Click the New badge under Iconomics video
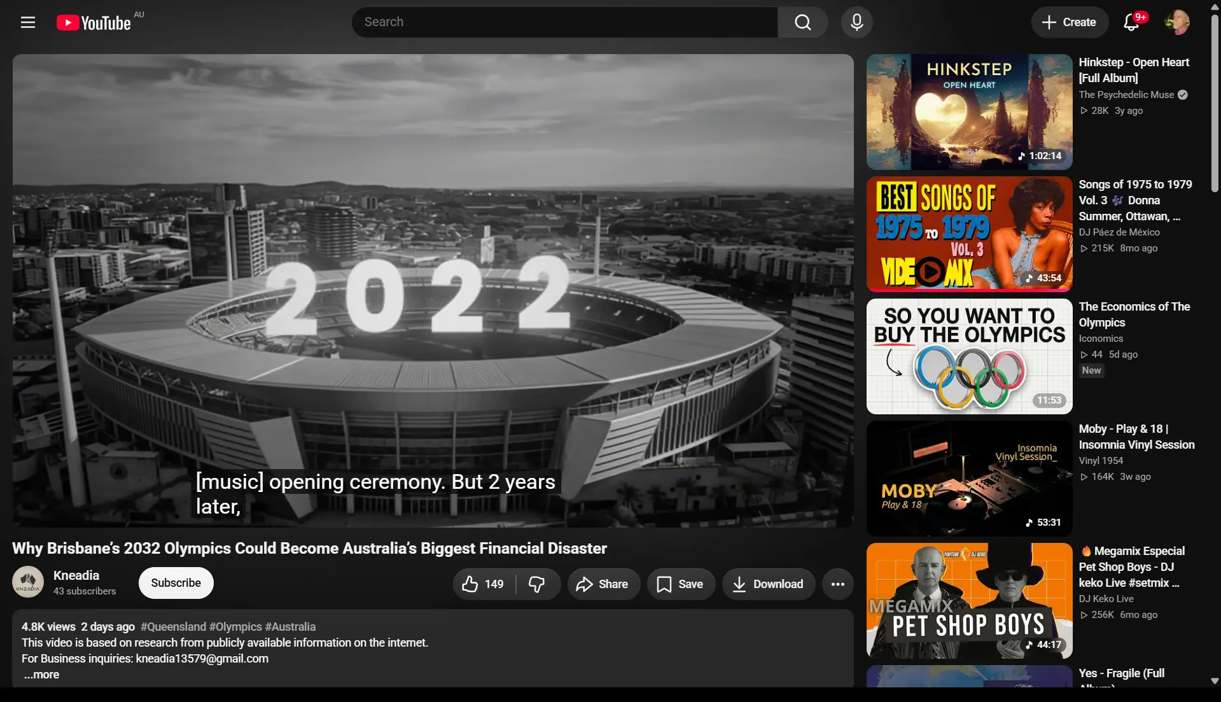The width and height of the screenshot is (1221, 702). pos(1091,370)
